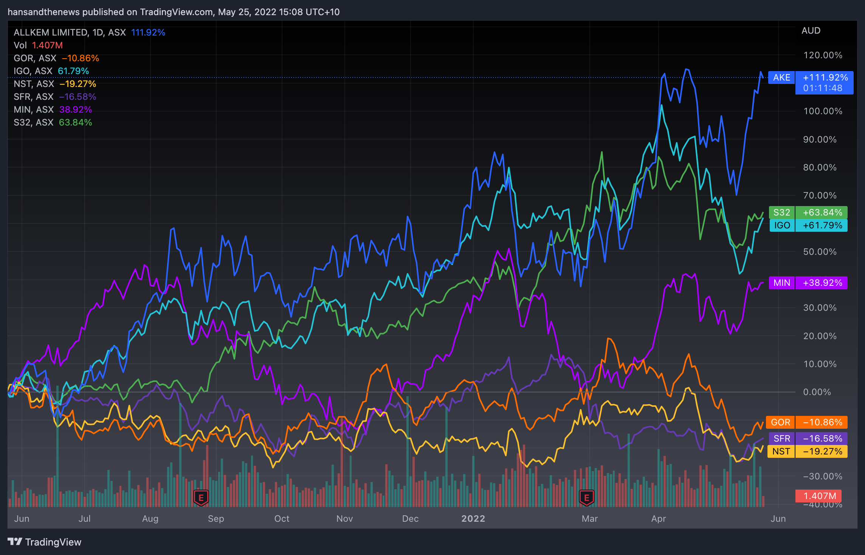Screen dimensions: 865x555
Task: Click the ALLKEM LIMITED, 1D, ASX legend title
Action: (70, 33)
